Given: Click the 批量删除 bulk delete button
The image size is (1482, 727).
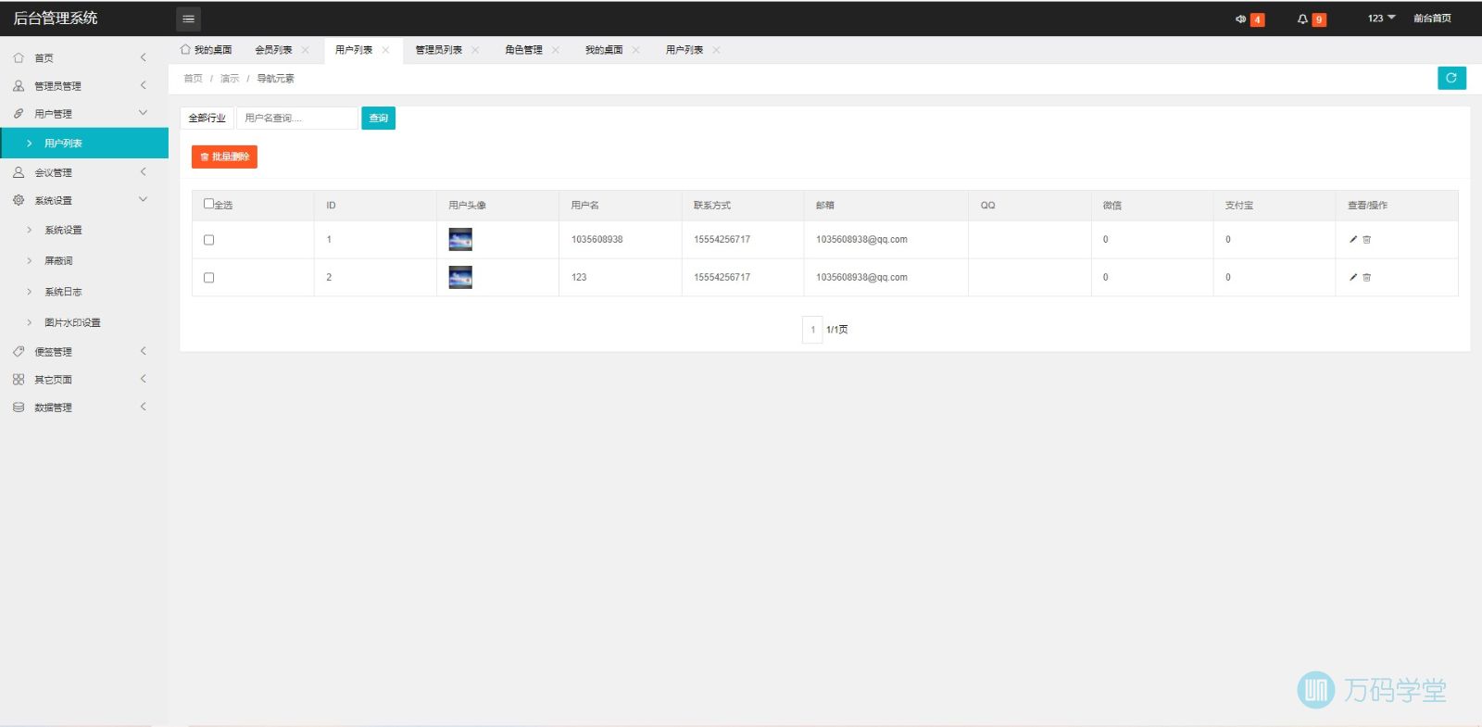Looking at the screenshot, I should click(x=224, y=157).
